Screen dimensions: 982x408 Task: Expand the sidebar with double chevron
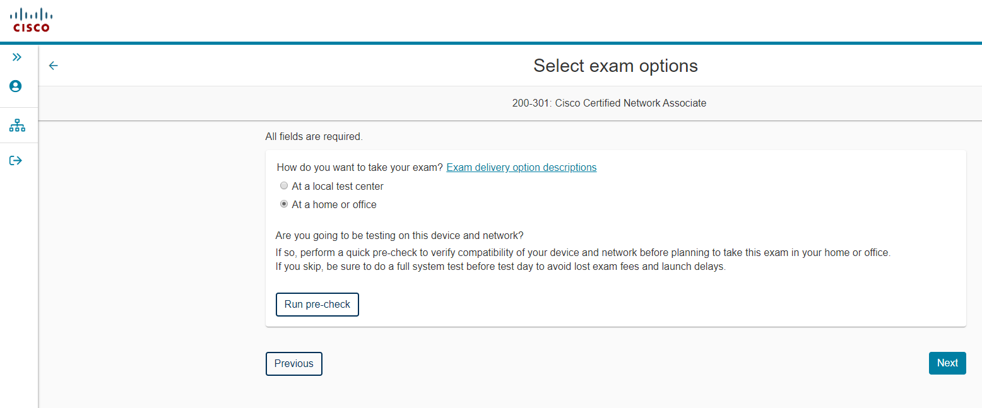point(17,57)
